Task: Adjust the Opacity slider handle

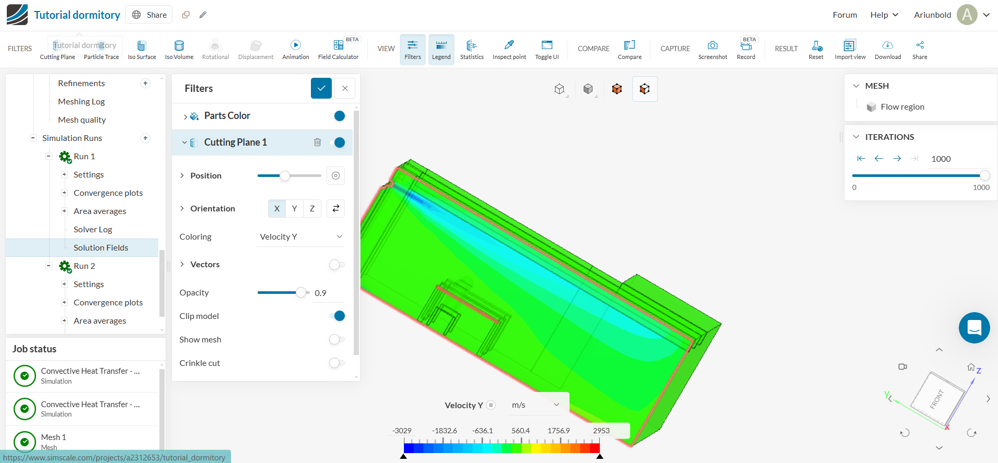Action: pyautogui.click(x=301, y=293)
